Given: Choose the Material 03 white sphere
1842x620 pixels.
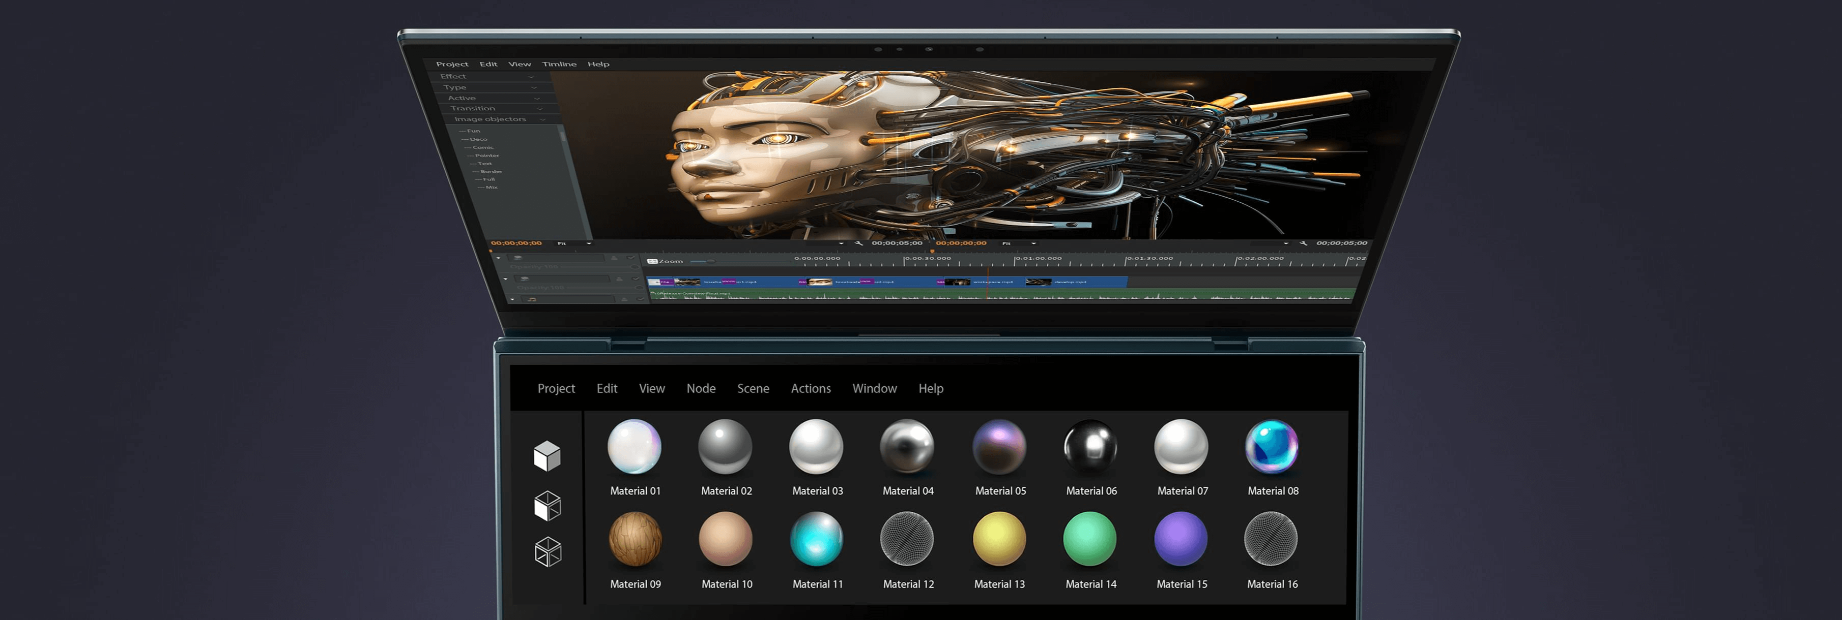Looking at the screenshot, I should (x=816, y=446).
